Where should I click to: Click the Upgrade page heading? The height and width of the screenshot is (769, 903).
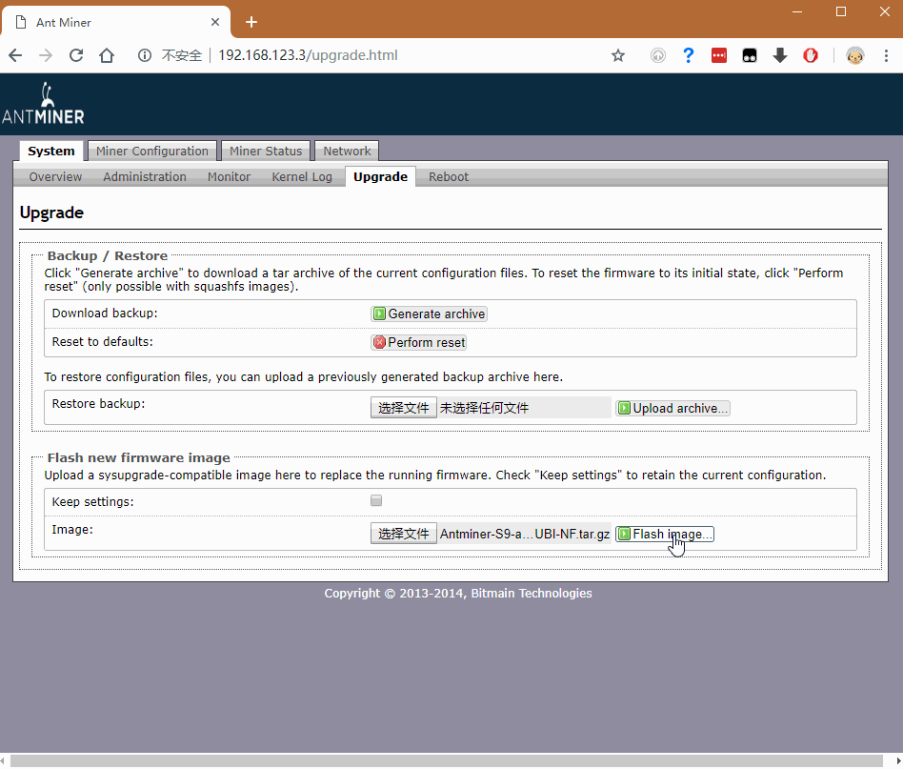[51, 212]
